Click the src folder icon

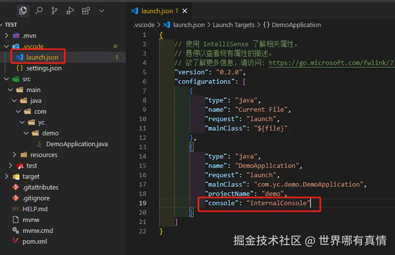(16, 79)
